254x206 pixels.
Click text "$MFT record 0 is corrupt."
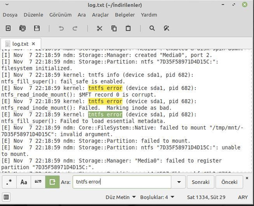point(117,95)
